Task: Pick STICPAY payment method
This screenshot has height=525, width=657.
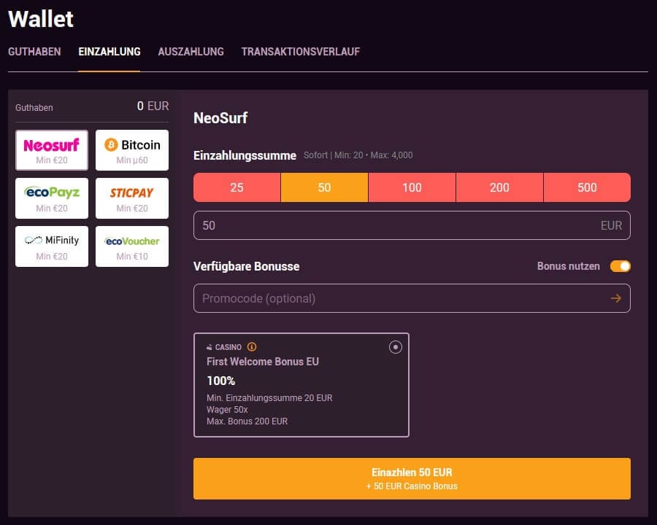Action: (132, 198)
